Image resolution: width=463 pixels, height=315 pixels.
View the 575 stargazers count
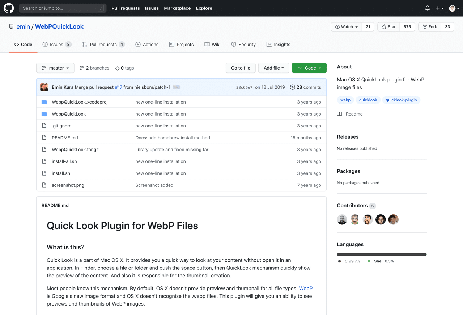[x=407, y=27]
